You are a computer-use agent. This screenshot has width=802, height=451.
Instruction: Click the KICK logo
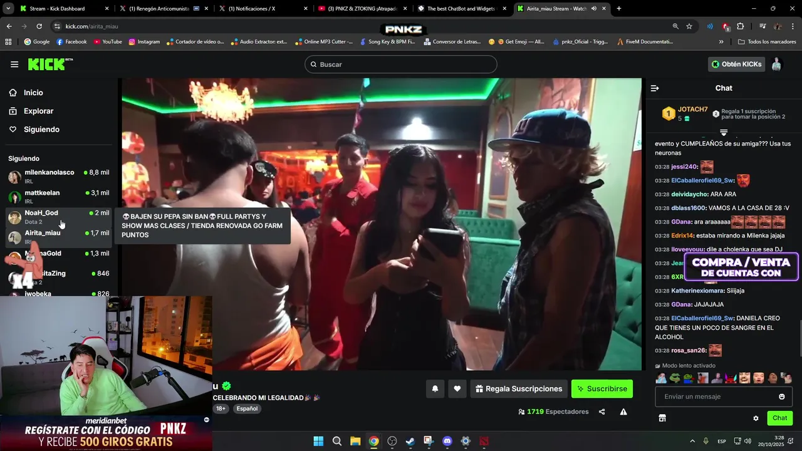[50, 65]
